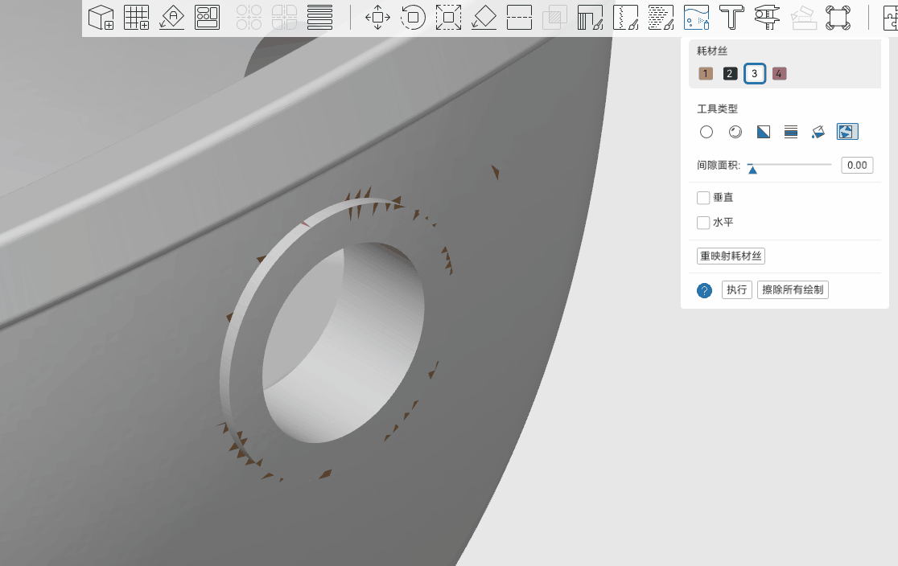The image size is (898, 566).
Task: Enable the 水平 checkbox
Action: (703, 222)
